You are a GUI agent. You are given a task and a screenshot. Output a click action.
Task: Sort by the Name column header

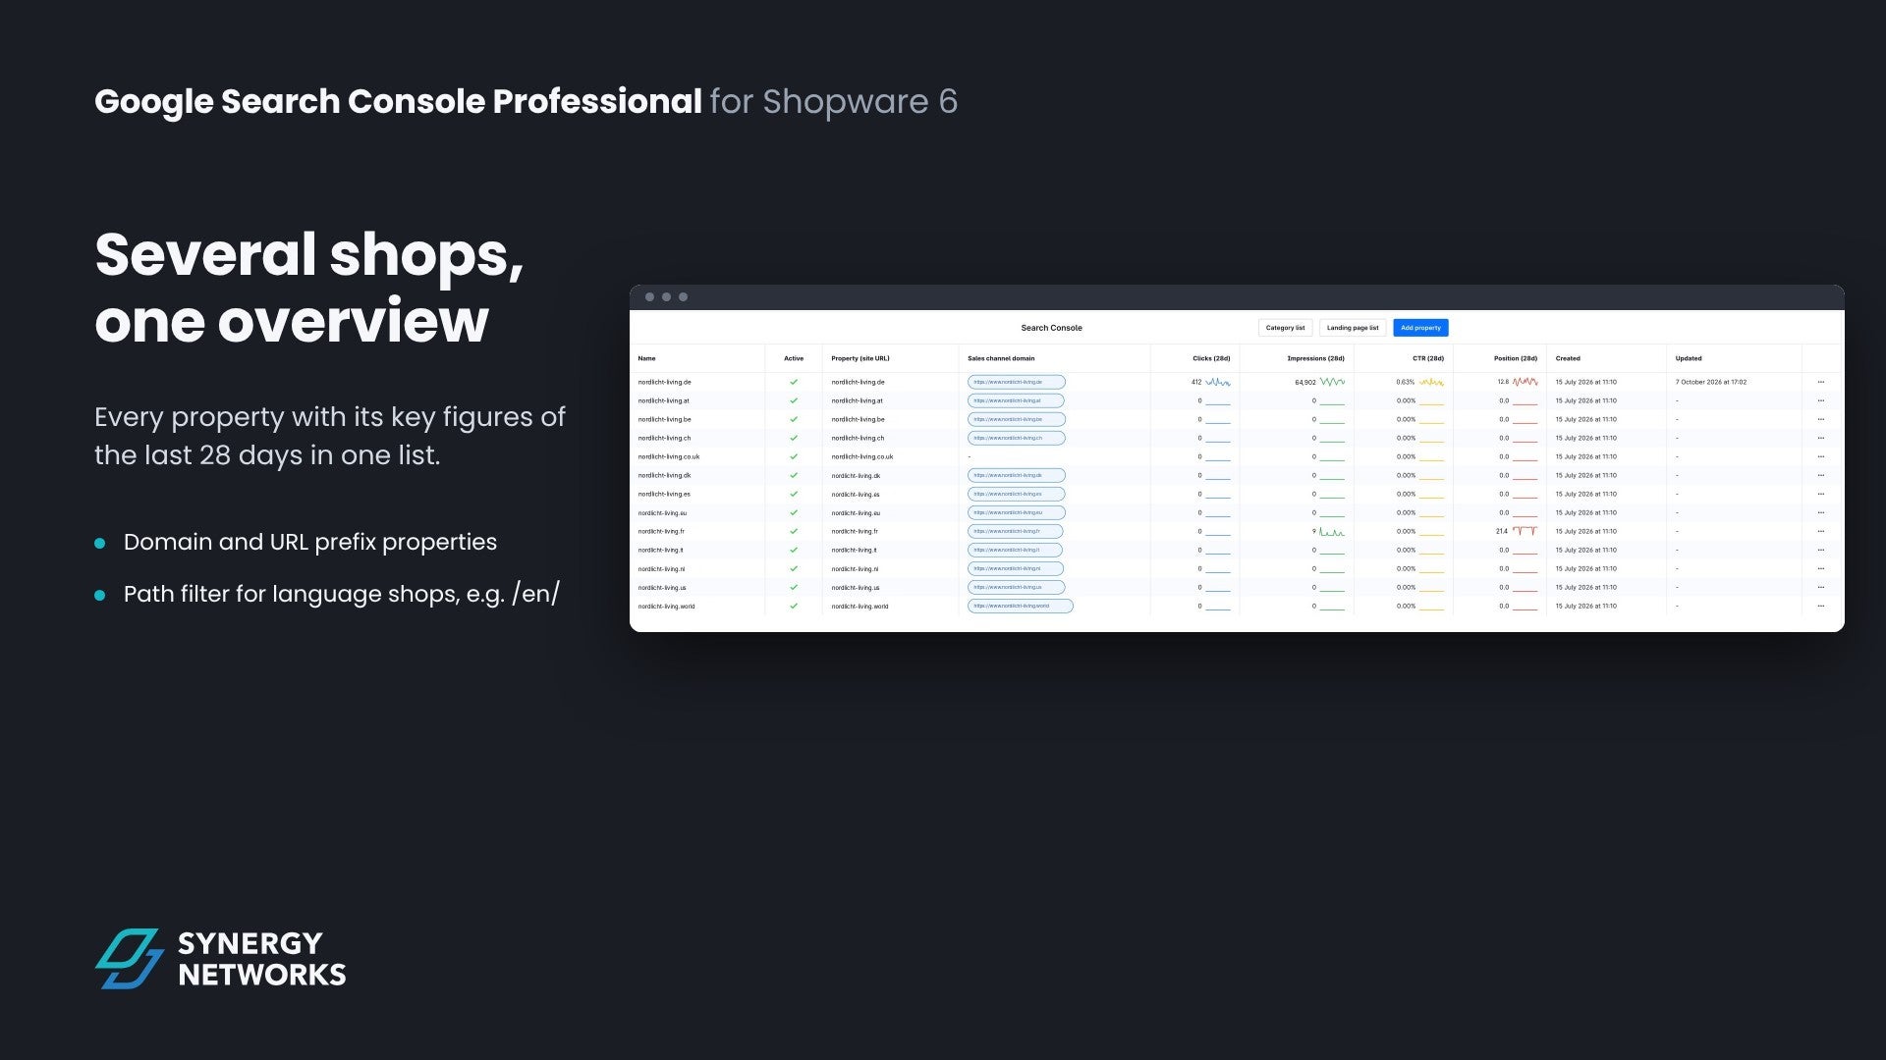646,358
